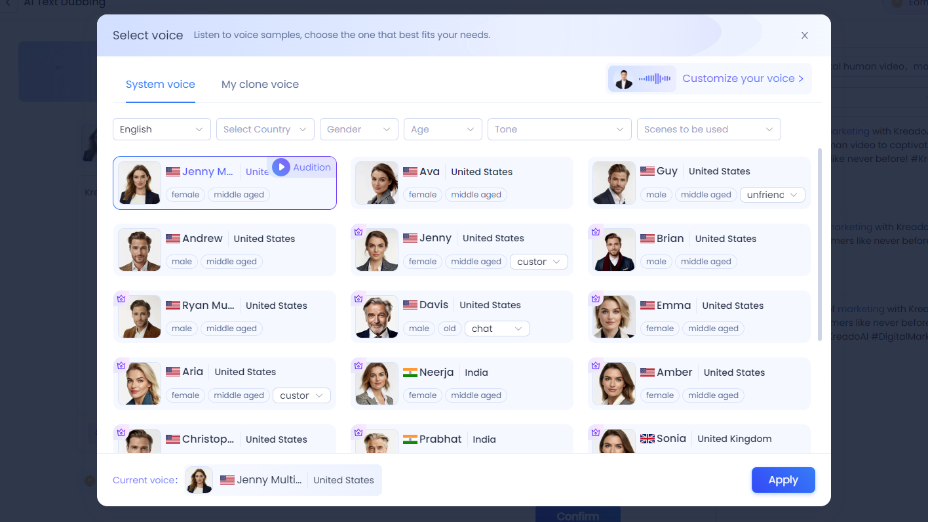This screenshot has height=522, width=928.
Task: Click the India flag next to Neerja
Action: click(x=410, y=372)
